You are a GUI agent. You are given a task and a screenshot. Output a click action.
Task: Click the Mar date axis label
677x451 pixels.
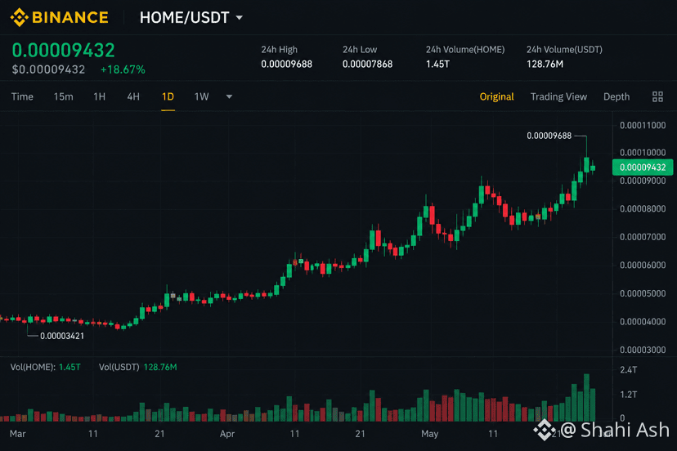pos(18,434)
